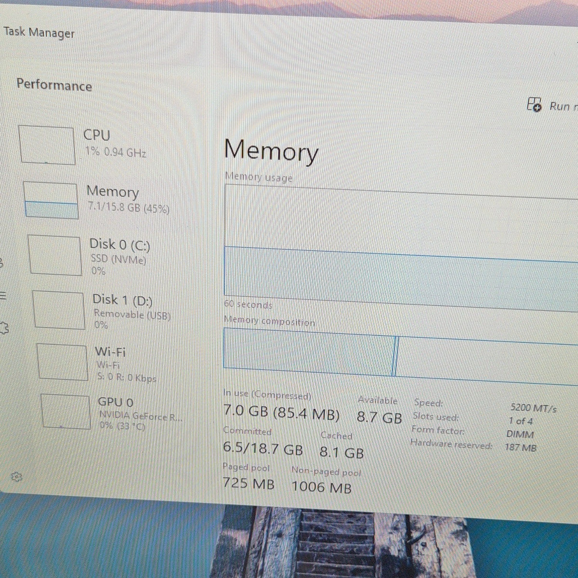This screenshot has height=578, width=578.
Task: Click the "In use (Compressed)" label
Action: [x=267, y=394]
